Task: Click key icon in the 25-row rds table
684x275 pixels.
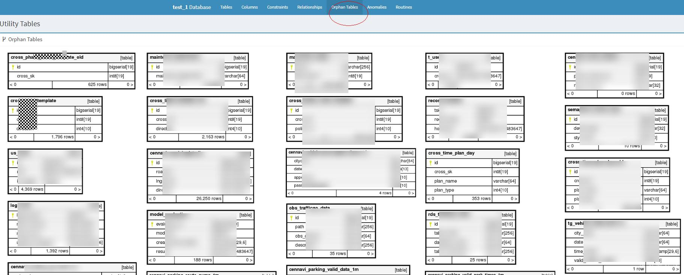Action: click(430, 224)
